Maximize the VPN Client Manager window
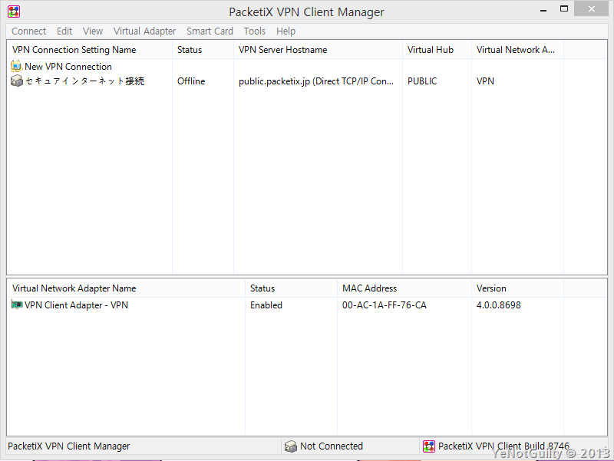The width and height of the screenshot is (614, 461). (x=564, y=8)
